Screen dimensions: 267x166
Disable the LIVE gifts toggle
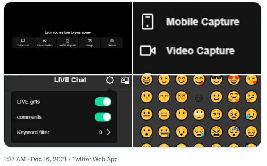[x=103, y=102]
